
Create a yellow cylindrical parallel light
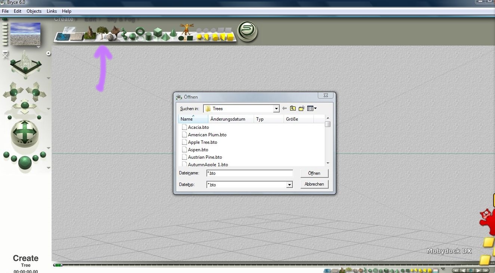point(215,37)
